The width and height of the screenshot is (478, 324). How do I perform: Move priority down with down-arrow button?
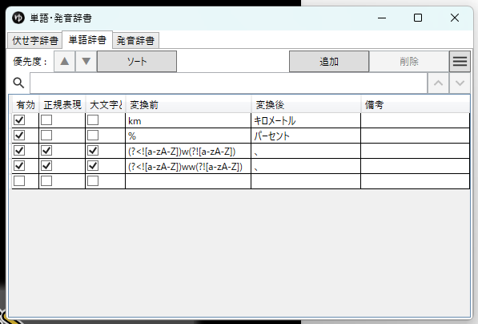[86, 62]
